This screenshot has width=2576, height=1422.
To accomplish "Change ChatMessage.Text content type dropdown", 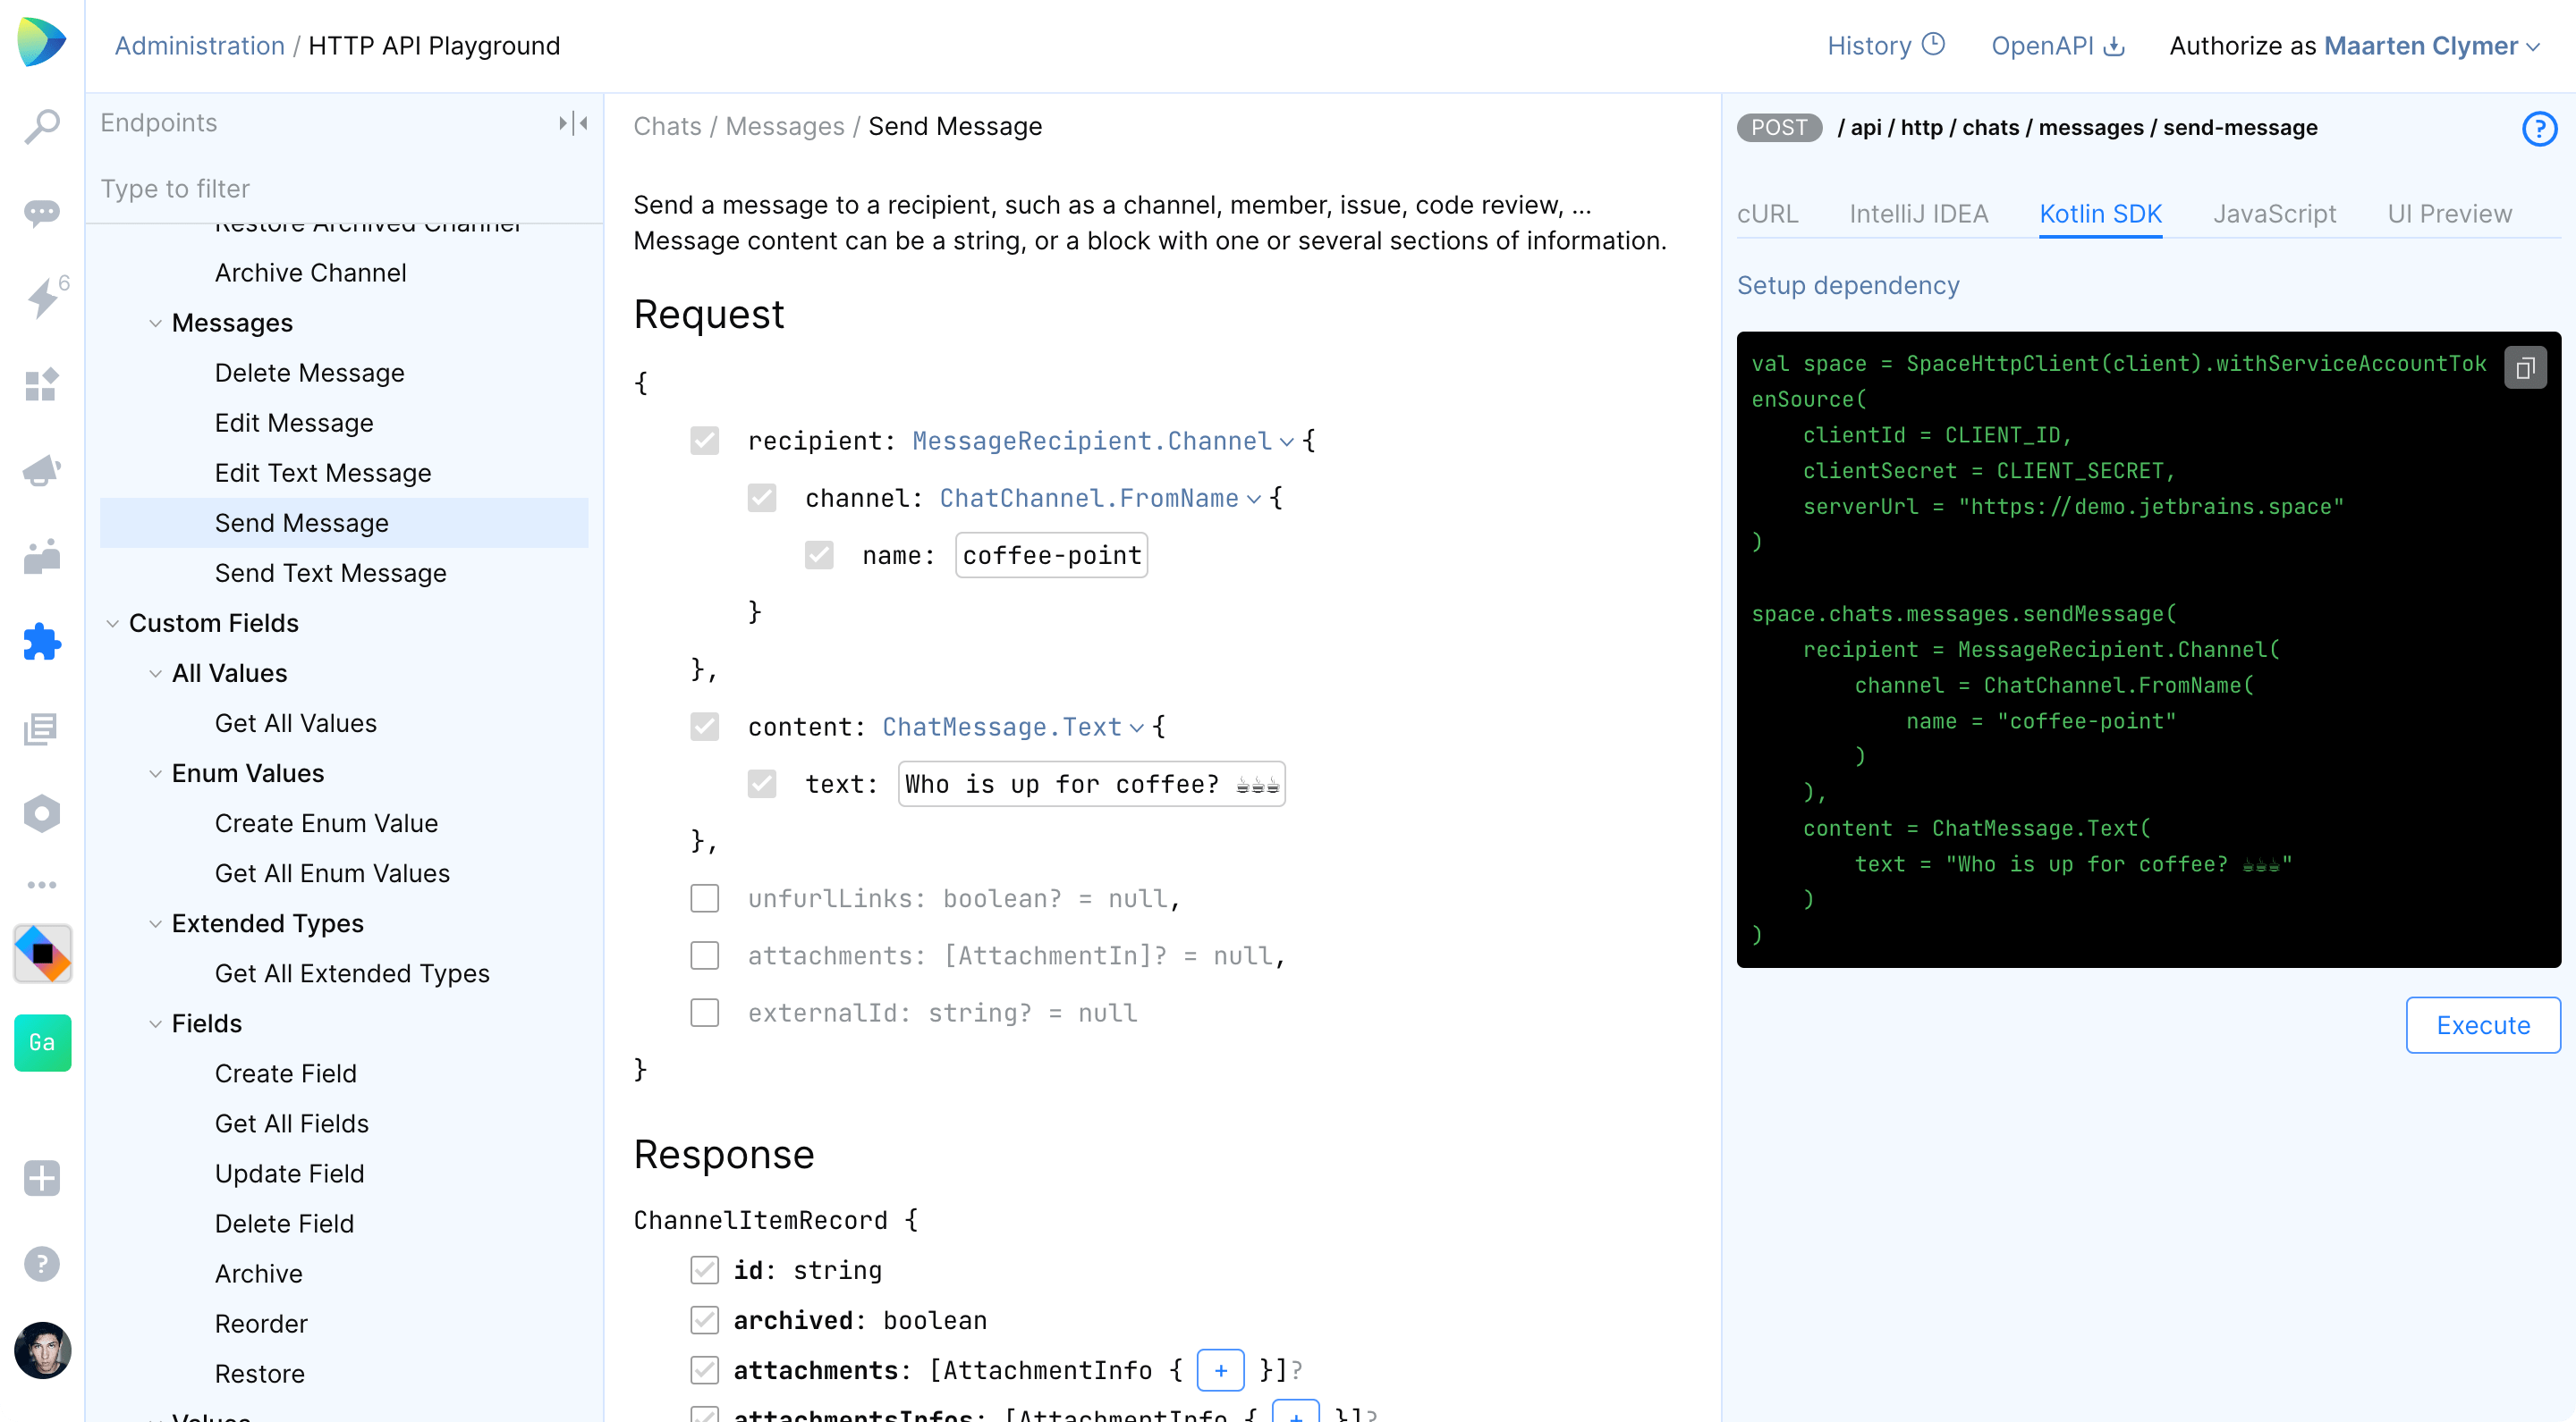I will (x=1012, y=727).
